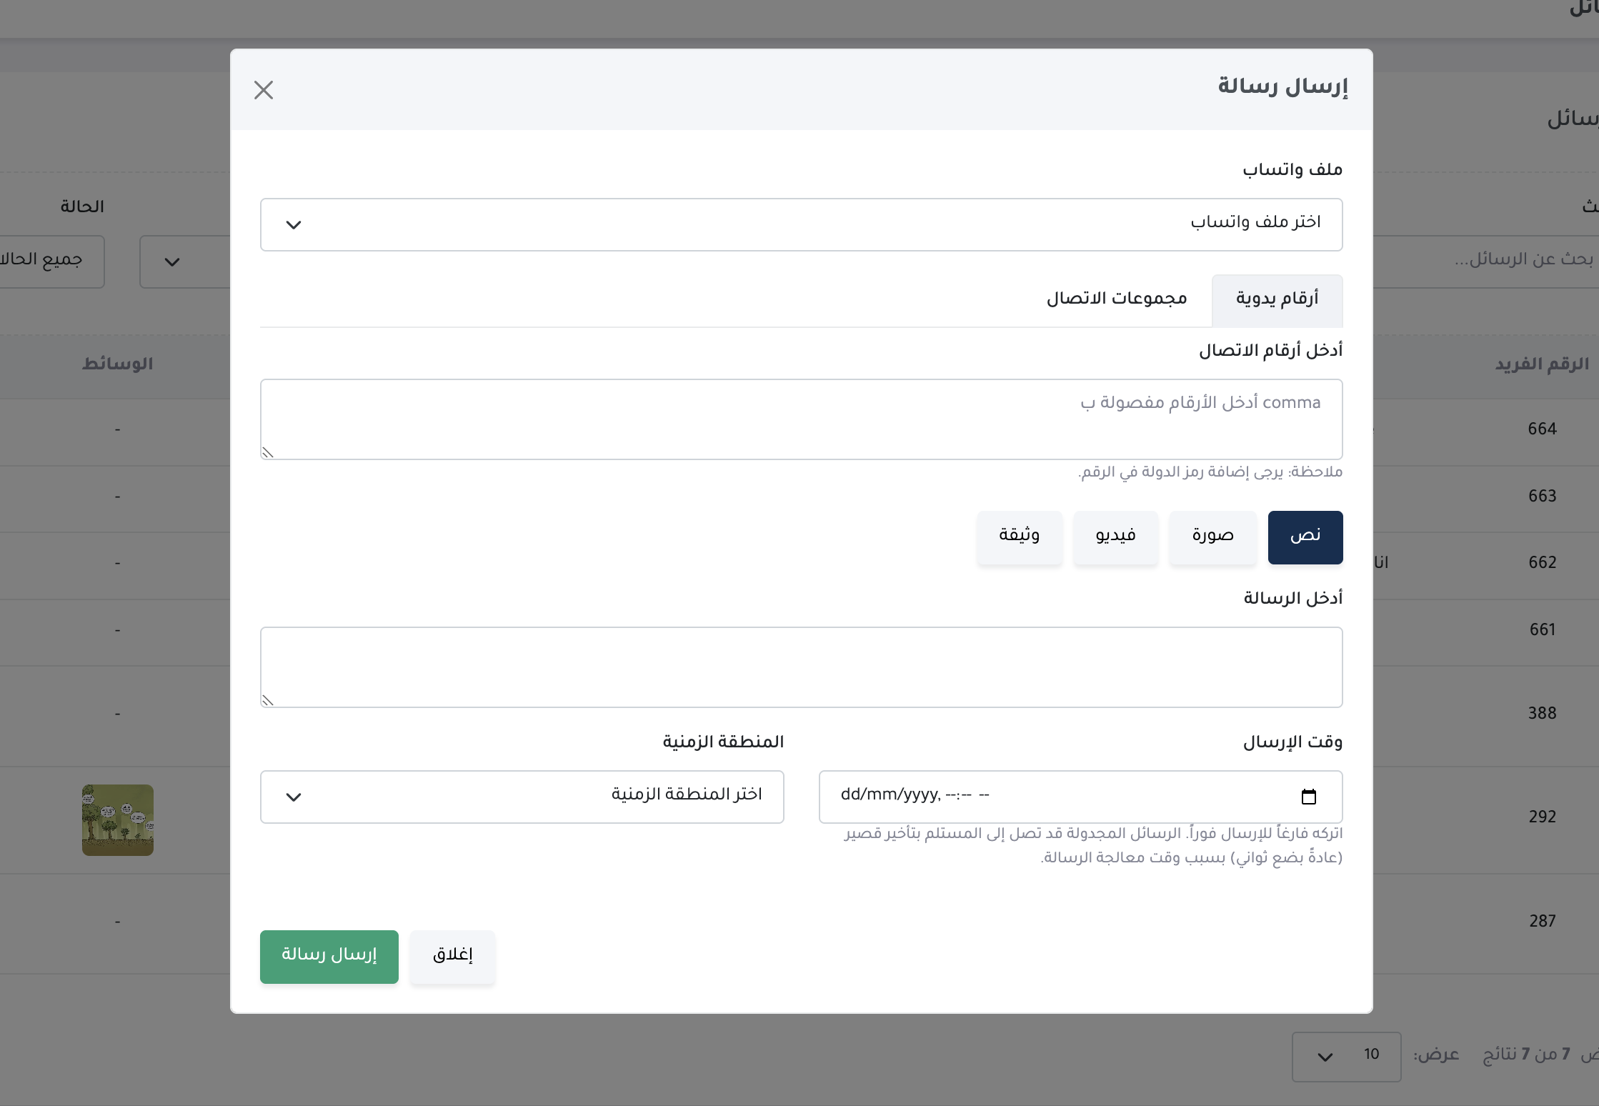This screenshot has width=1599, height=1106.
Task: Click into the أدخل الرسالة message field
Action: [801, 667]
